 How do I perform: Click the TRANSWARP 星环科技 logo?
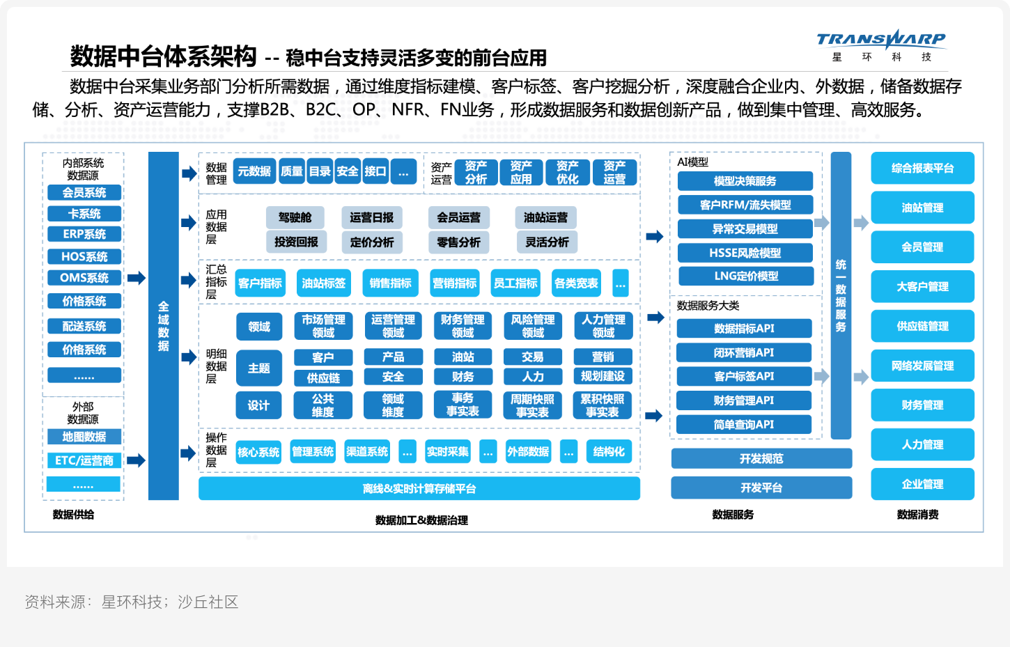(881, 45)
